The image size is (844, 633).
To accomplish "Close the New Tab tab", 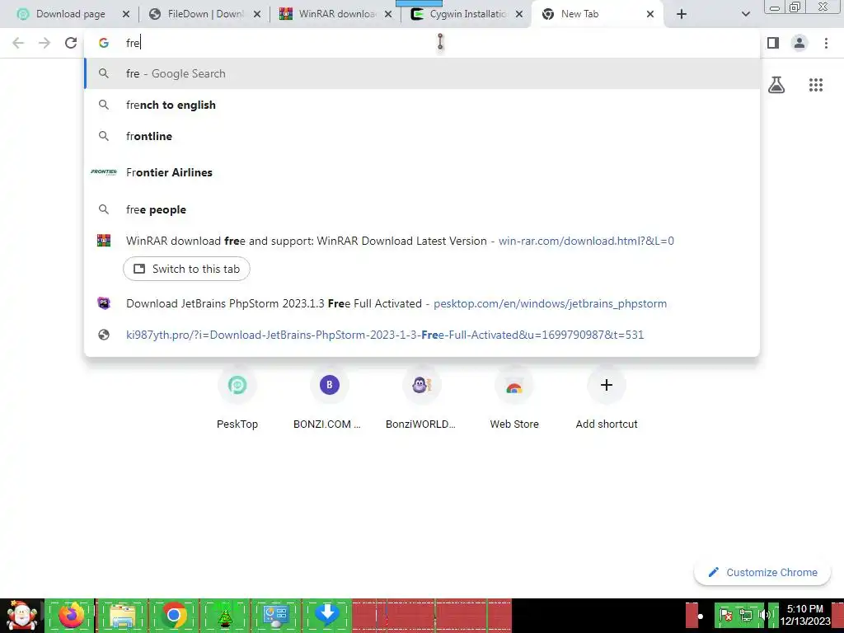I will pos(650,15).
